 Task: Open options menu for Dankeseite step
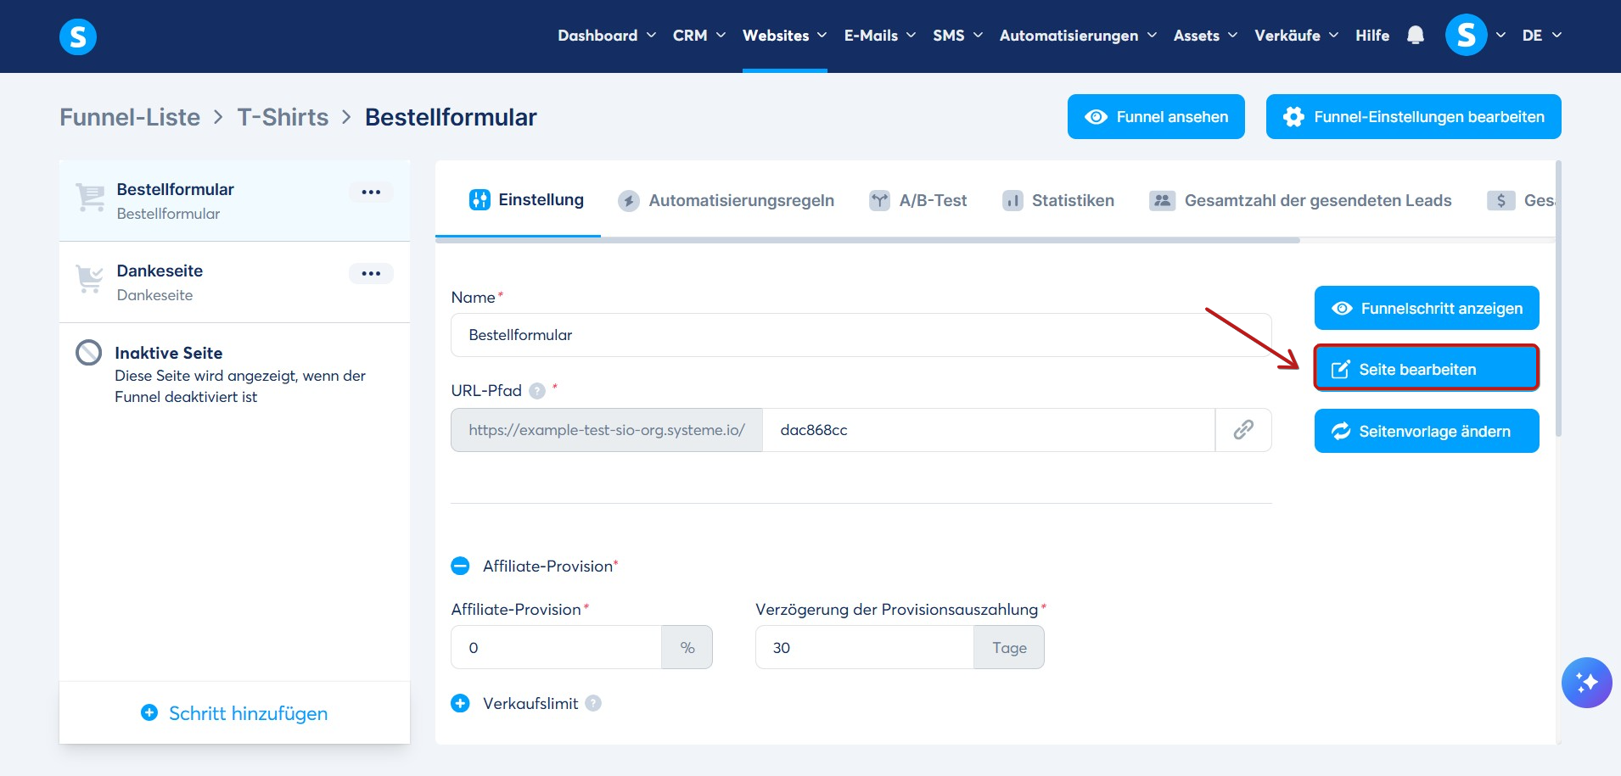click(371, 273)
